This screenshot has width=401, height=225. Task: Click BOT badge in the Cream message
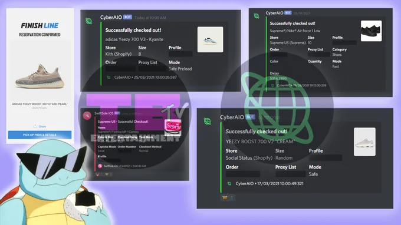250,117
